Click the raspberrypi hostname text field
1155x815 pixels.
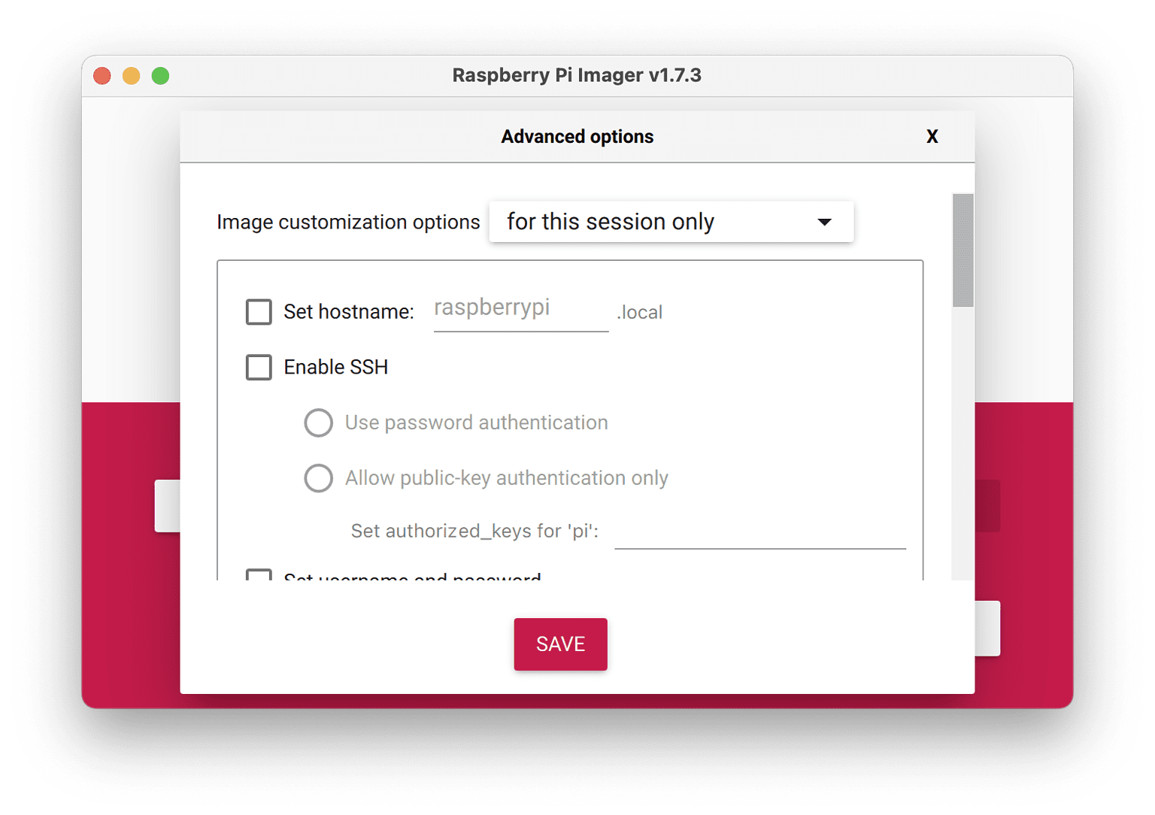pos(520,309)
